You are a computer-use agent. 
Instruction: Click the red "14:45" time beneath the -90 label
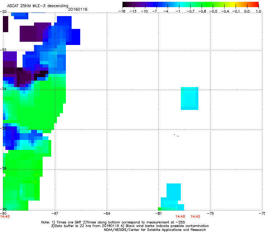point(5,217)
